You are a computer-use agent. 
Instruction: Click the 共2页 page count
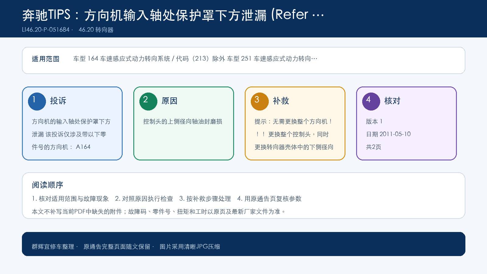pos(373,147)
